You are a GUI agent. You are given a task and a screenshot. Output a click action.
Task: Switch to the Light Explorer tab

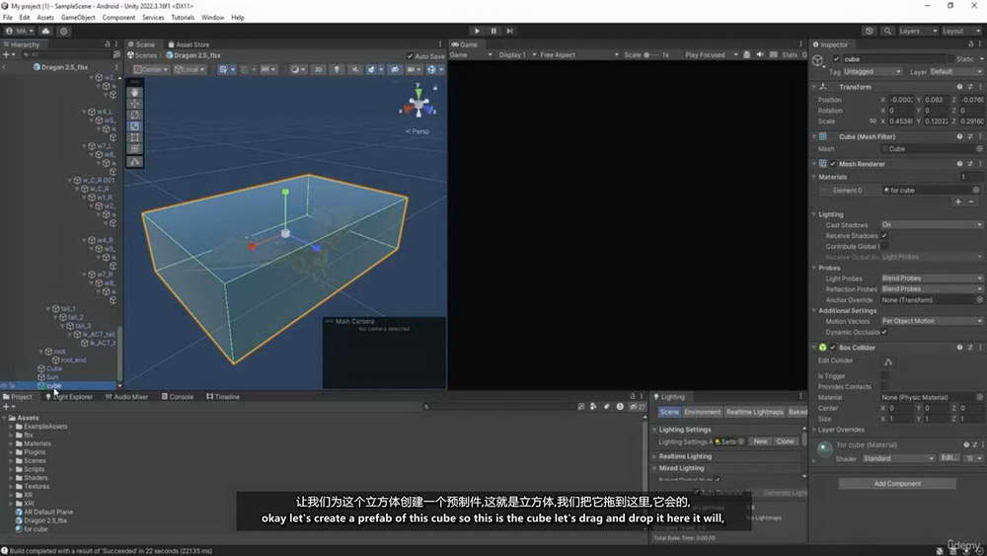(x=69, y=397)
